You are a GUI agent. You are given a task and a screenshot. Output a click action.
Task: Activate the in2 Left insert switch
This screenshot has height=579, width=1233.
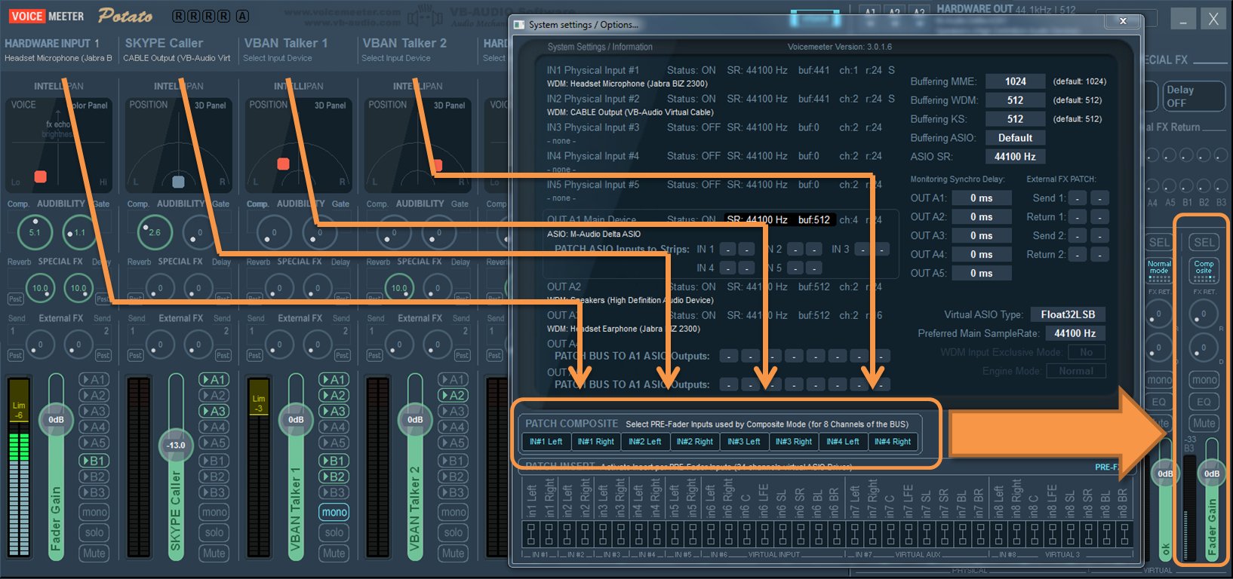tap(567, 535)
